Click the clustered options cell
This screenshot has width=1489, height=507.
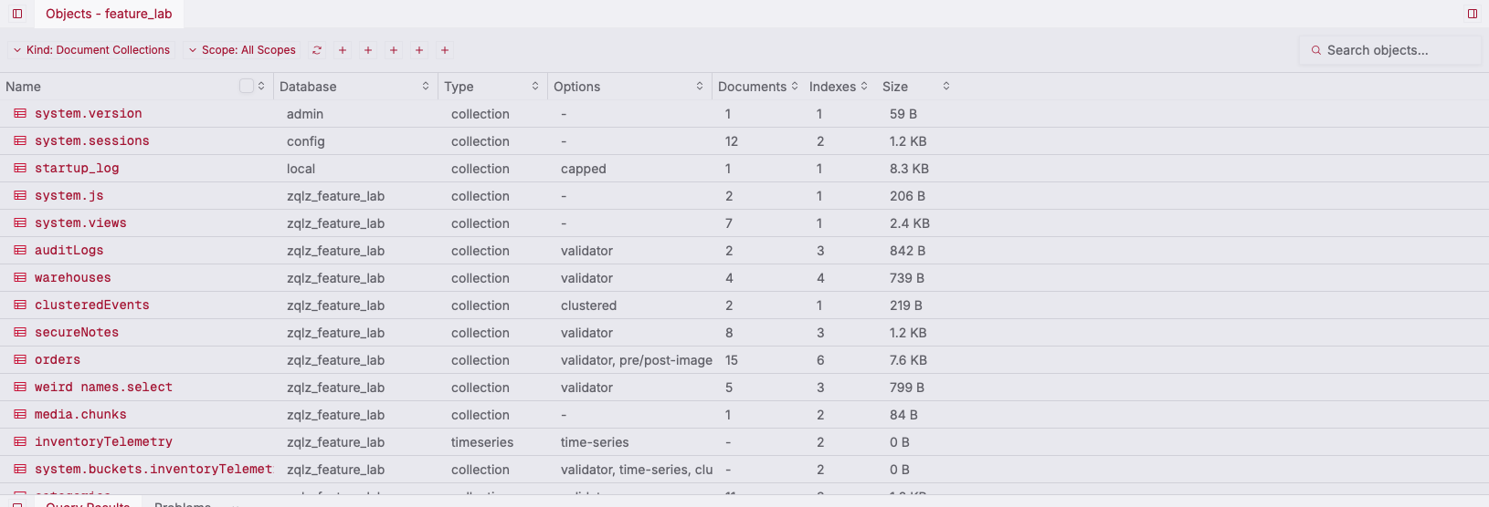tap(588, 305)
